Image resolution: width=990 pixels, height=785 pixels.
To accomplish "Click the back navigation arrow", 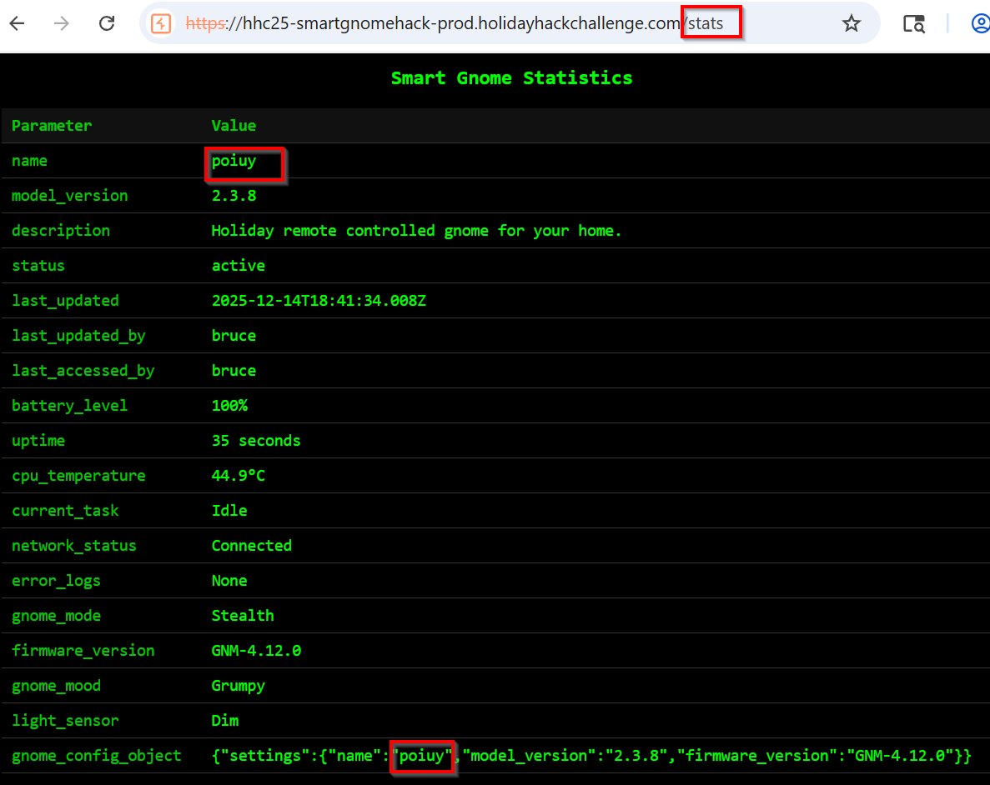I will click(18, 23).
